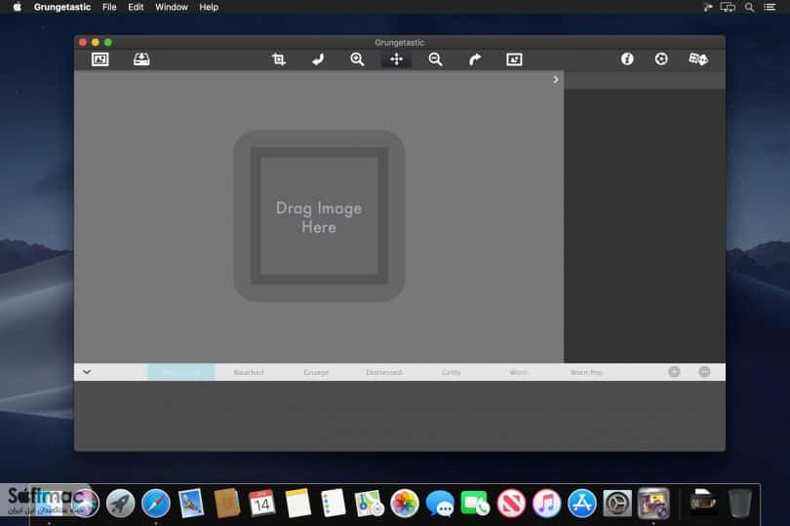Switch to the Distressed preset tab
The image size is (790, 526).
383,372
